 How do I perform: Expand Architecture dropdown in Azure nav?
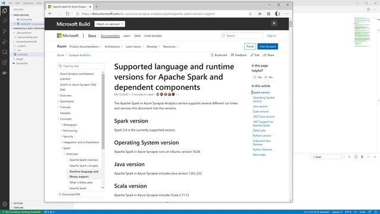coord(113,46)
